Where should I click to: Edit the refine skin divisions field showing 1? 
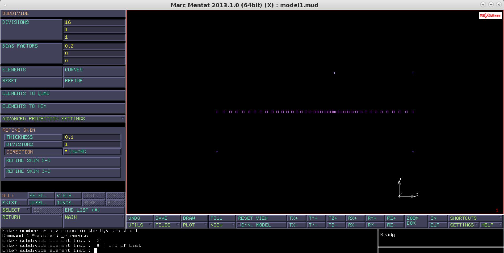tap(92, 144)
